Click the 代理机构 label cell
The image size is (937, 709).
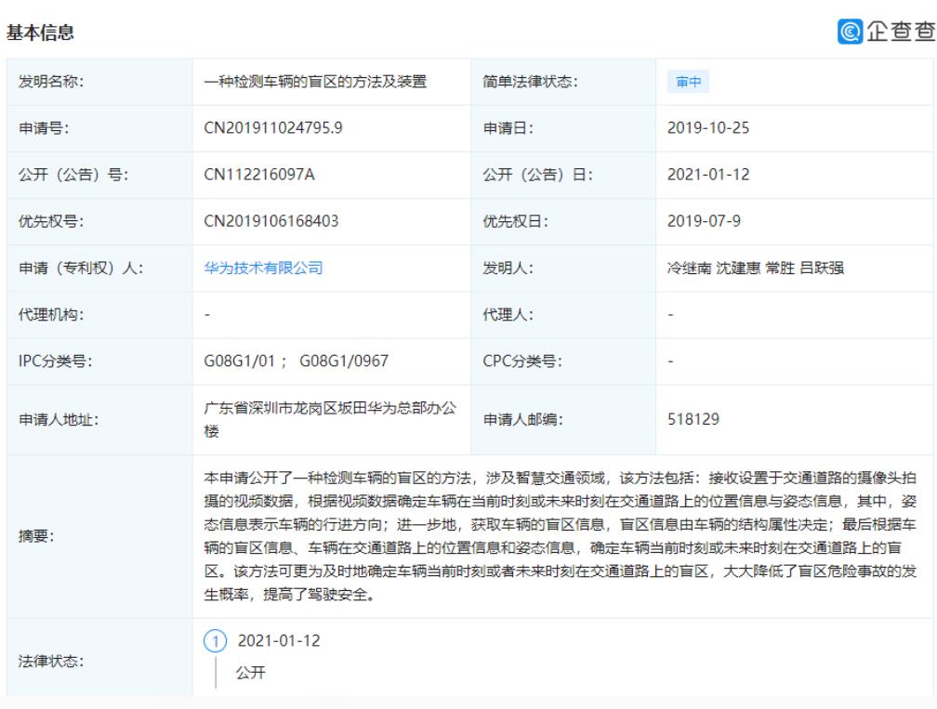point(99,315)
